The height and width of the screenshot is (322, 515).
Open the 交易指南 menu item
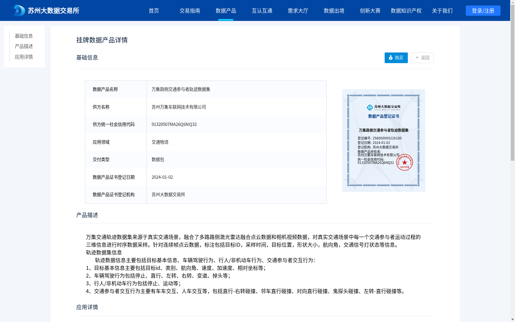(x=190, y=11)
